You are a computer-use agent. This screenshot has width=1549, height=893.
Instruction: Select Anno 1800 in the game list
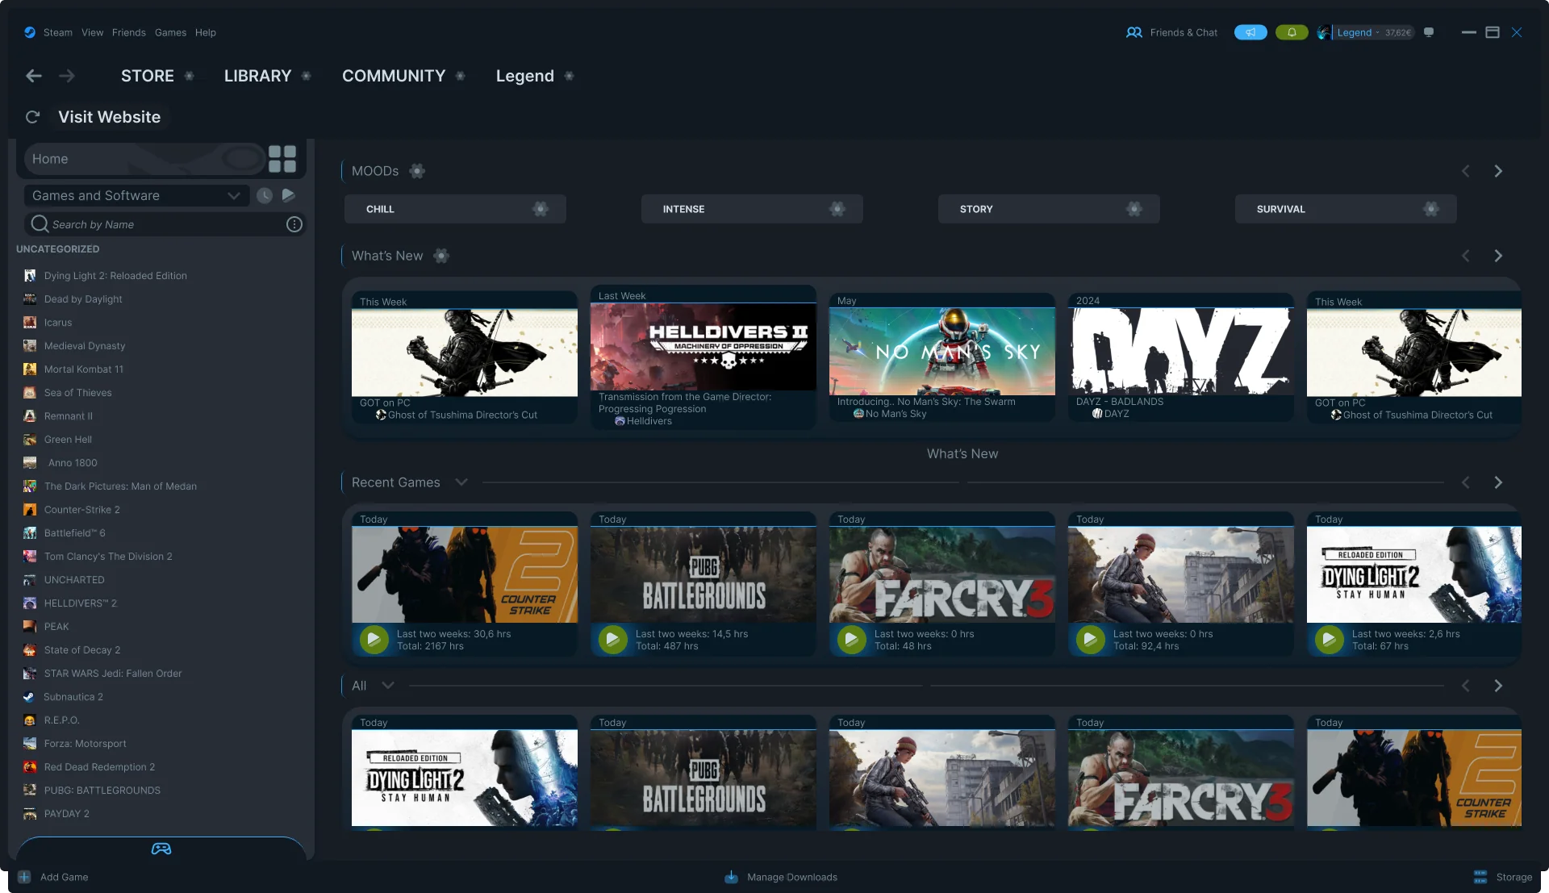coord(73,463)
